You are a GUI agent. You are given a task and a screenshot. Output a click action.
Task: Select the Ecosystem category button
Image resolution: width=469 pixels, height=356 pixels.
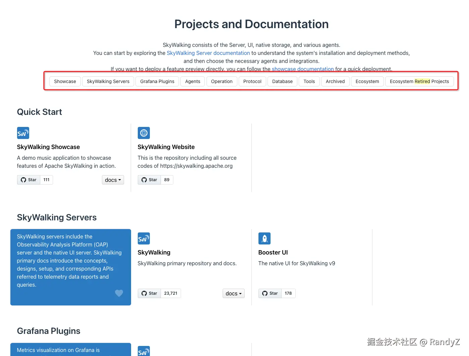pyautogui.click(x=367, y=81)
